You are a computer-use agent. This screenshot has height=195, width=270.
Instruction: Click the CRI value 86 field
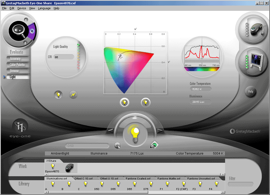point(64,57)
